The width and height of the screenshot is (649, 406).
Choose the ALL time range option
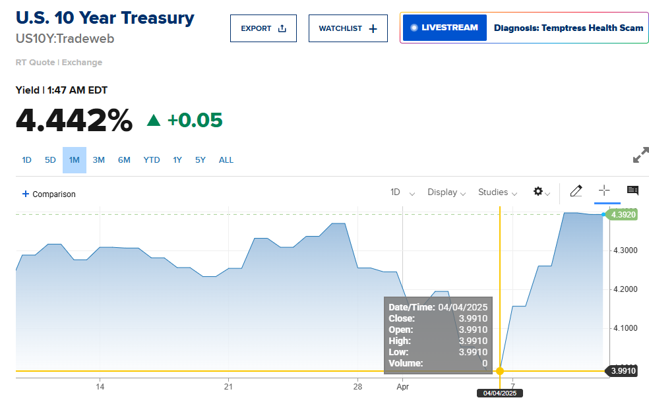(226, 160)
